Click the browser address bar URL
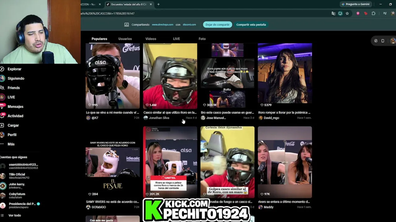396x222 pixels. pyautogui.click(x=108, y=14)
